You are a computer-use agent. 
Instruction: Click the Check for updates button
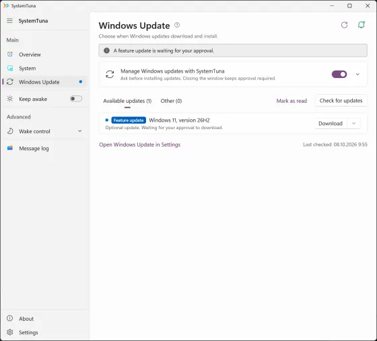pyautogui.click(x=341, y=101)
